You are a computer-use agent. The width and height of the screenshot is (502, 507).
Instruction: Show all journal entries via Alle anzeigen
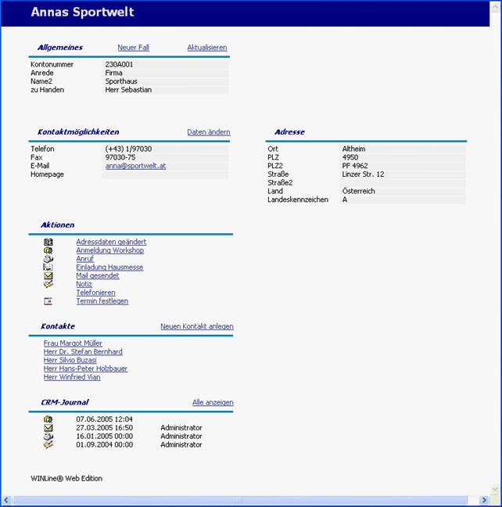(x=213, y=402)
